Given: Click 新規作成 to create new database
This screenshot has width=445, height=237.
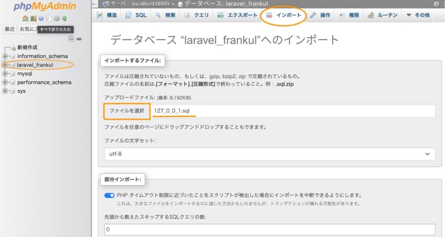Looking at the screenshot, I should click(27, 47).
